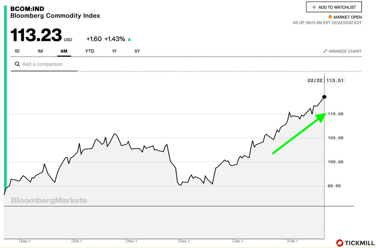376x248 pixels.
Task: Click the Sep 1 x-axis label
Action: 25,241
